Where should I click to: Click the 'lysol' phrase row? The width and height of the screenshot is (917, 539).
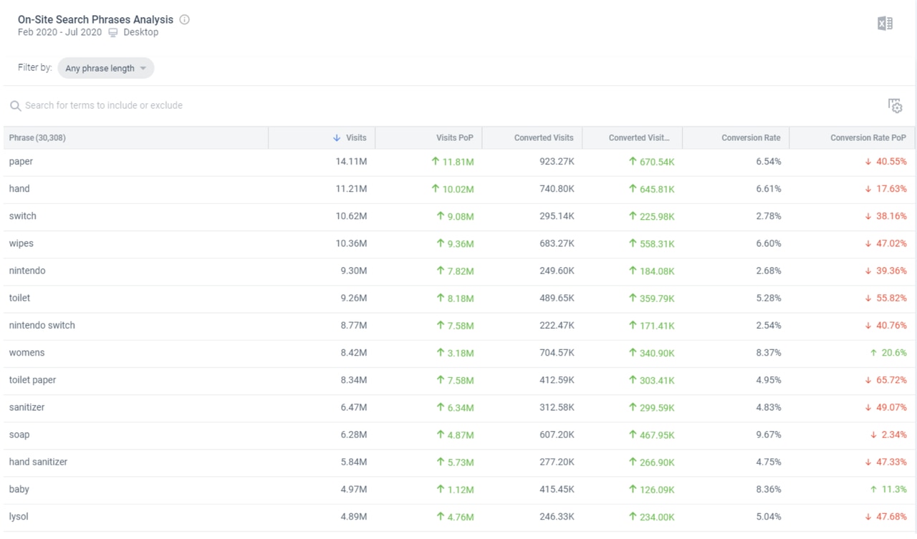click(19, 517)
